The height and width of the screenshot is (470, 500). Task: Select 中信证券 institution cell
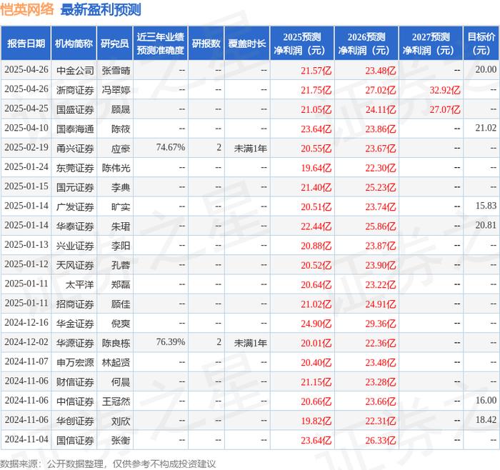click(x=75, y=401)
